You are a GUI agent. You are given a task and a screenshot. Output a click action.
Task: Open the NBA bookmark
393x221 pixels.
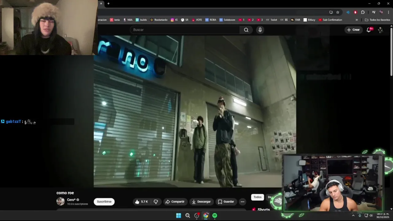tap(128, 20)
